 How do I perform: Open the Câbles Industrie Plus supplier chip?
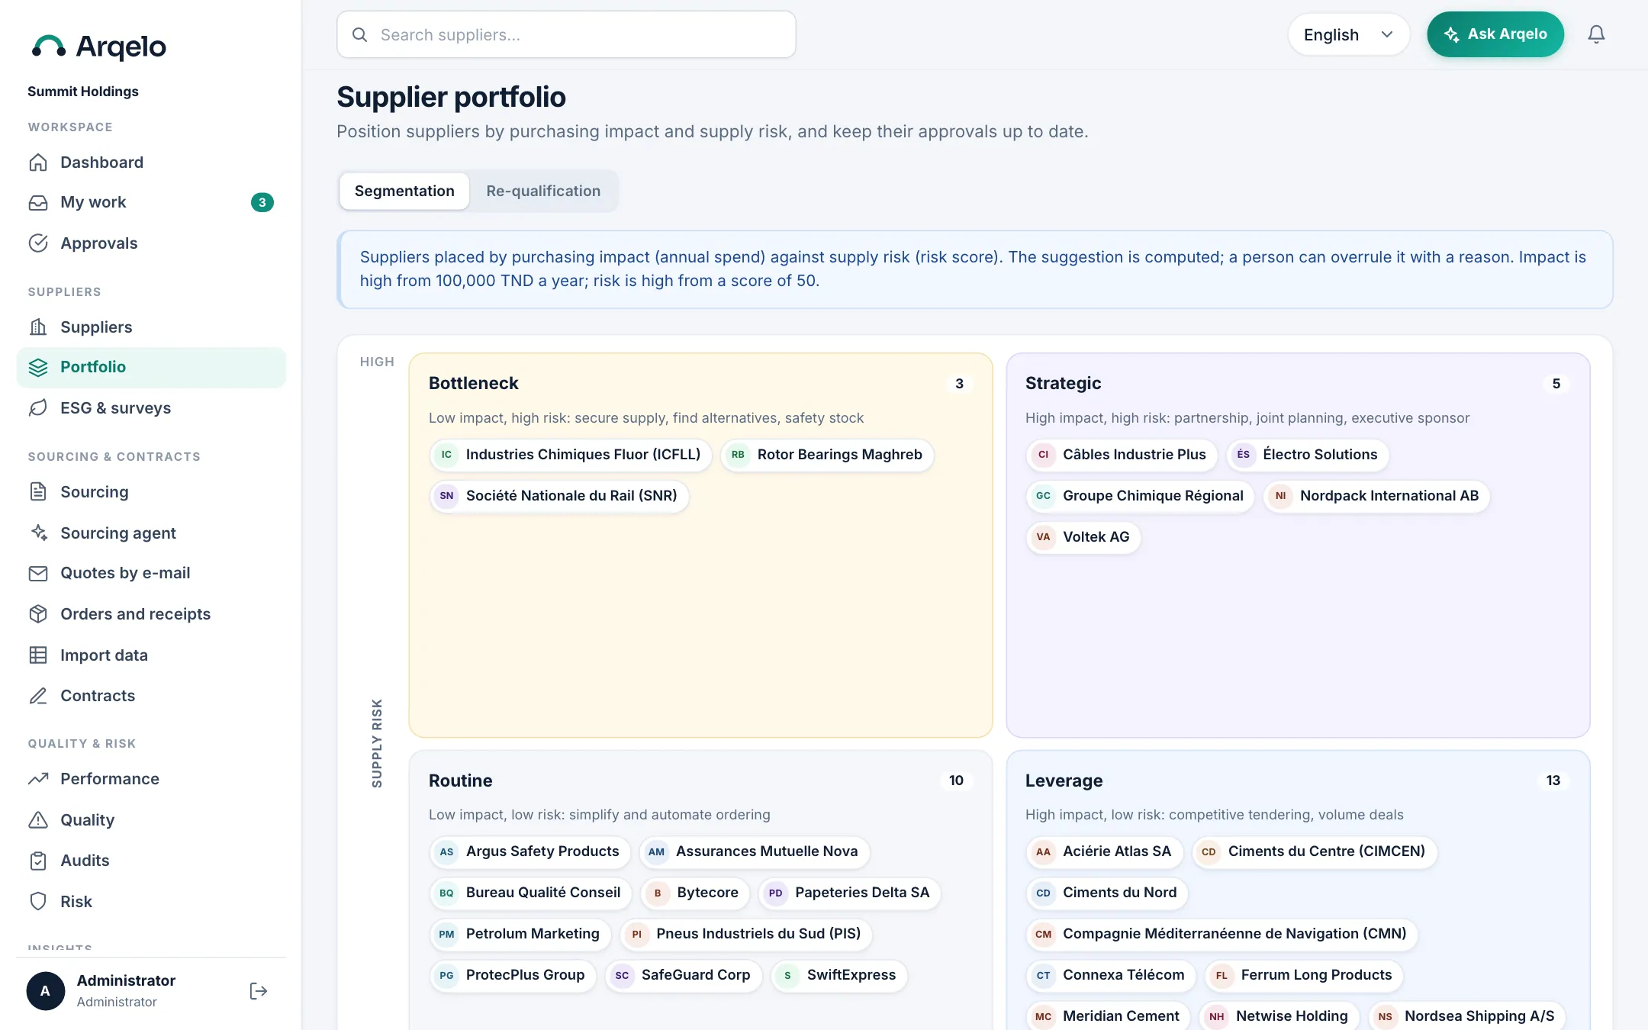[1122, 455]
